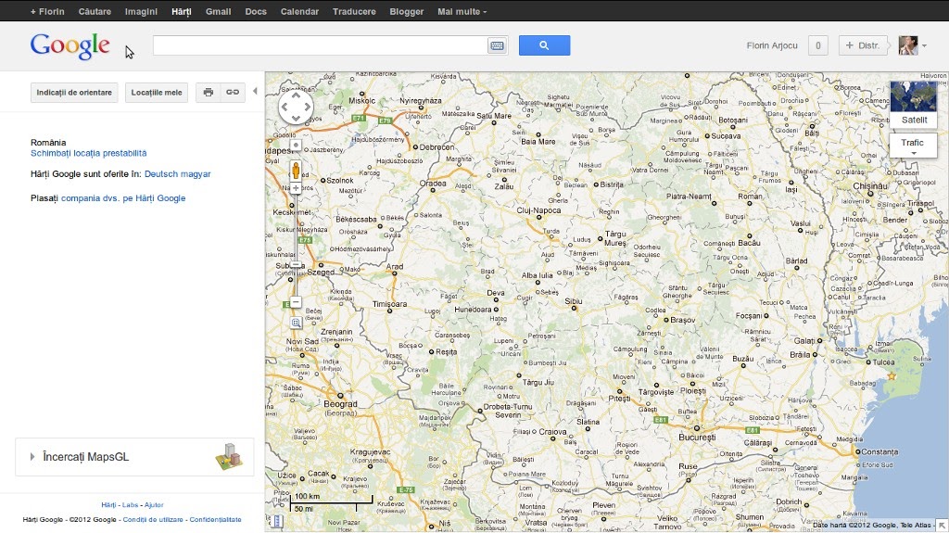Click the Distr. share button
The image size is (949, 533).
point(863,45)
